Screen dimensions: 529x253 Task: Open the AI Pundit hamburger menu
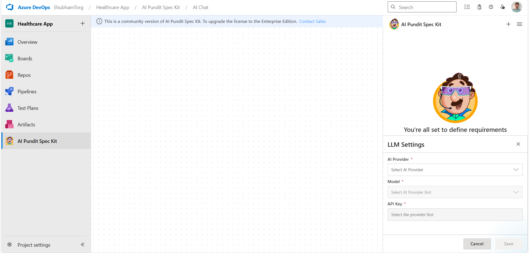point(519,24)
